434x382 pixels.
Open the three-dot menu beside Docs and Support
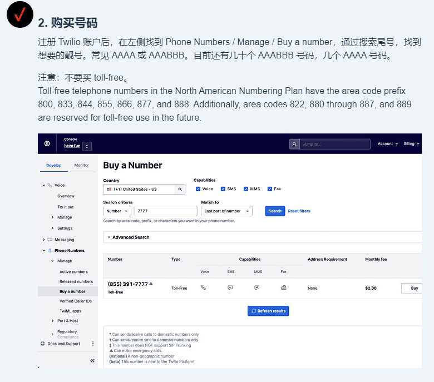click(93, 344)
